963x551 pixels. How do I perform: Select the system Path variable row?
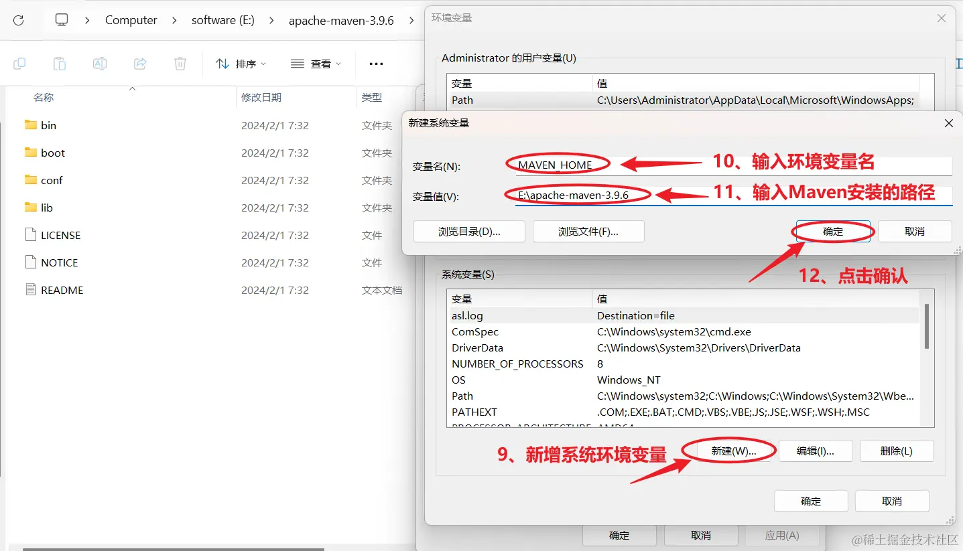684,396
